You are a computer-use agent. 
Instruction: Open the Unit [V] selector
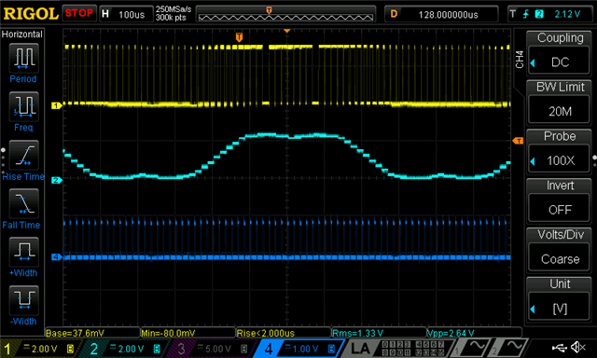(x=560, y=299)
